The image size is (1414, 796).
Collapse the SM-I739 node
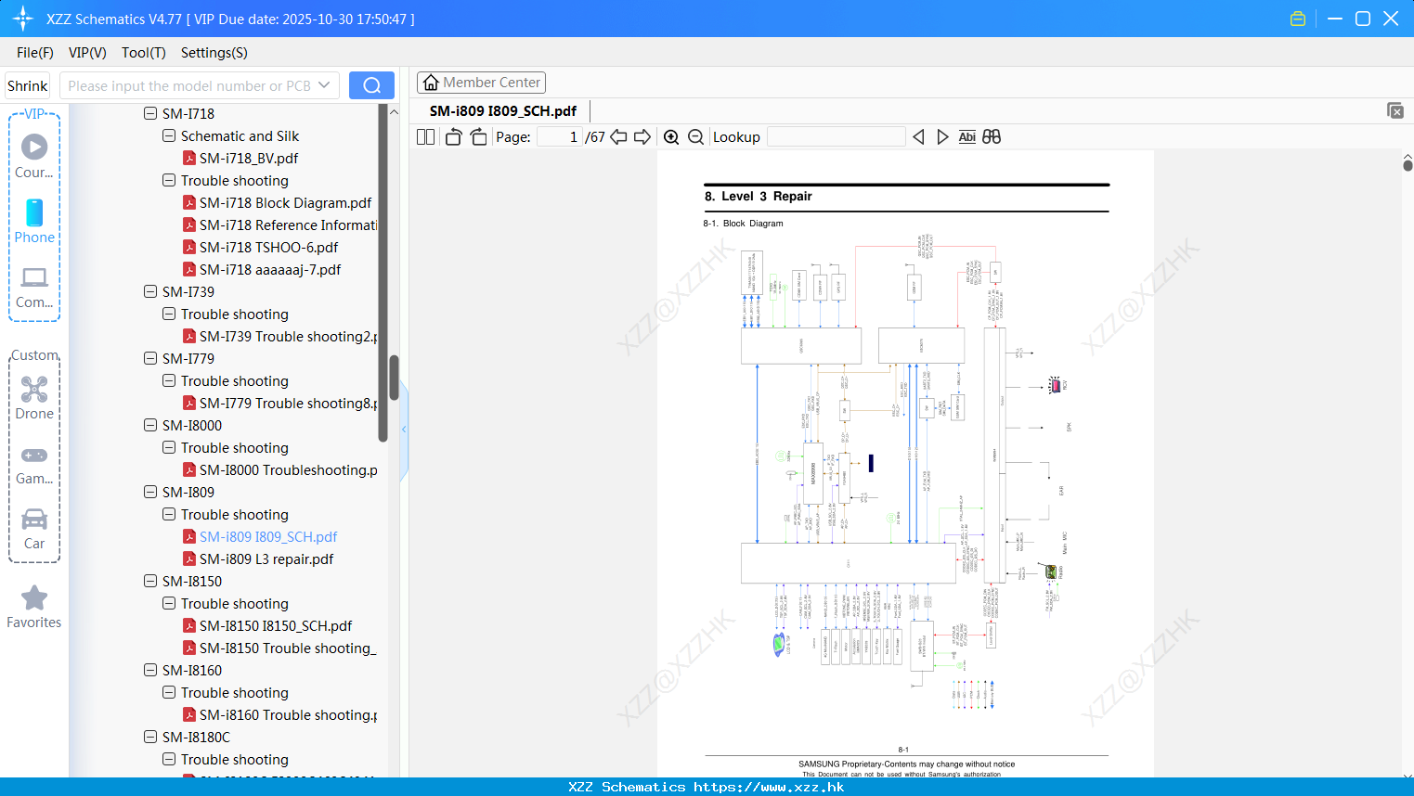pyautogui.click(x=150, y=291)
